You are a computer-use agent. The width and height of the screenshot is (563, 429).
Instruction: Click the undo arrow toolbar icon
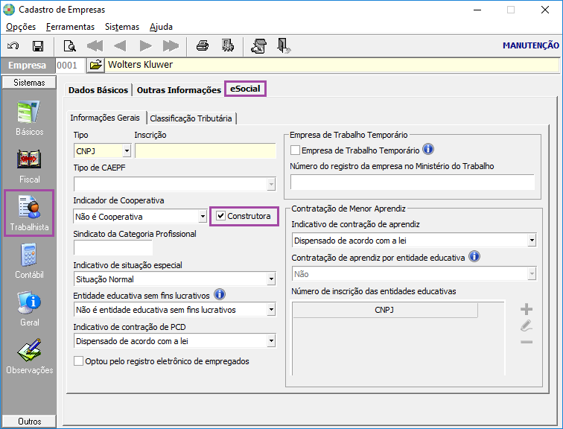(x=13, y=46)
